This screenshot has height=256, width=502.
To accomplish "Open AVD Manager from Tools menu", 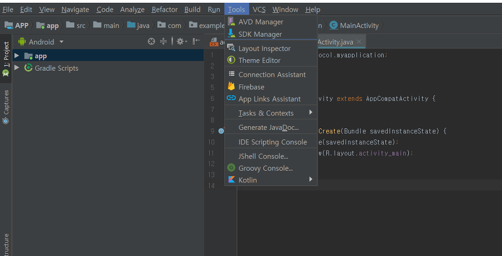I will [x=271, y=22].
